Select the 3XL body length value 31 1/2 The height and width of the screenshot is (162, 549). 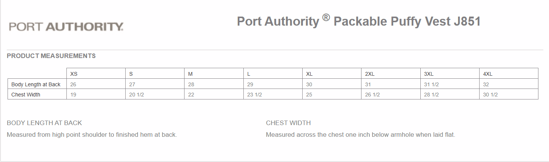click(431, 84)
